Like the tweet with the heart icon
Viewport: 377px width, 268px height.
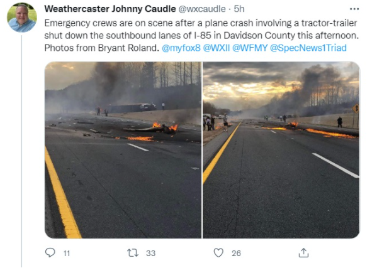[x=218, y=253]
